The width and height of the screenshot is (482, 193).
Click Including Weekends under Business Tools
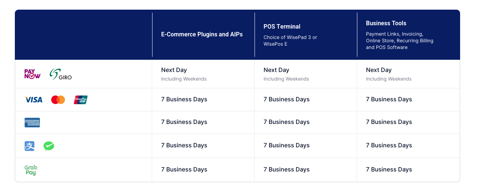point(388,79)
